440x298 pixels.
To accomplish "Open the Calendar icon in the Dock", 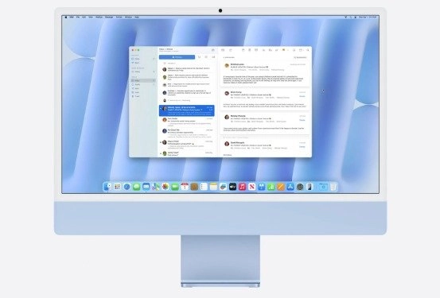I will 185,187.
